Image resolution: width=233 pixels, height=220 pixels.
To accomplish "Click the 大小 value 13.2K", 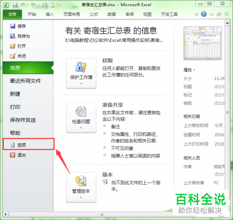I will coord(219,79).
